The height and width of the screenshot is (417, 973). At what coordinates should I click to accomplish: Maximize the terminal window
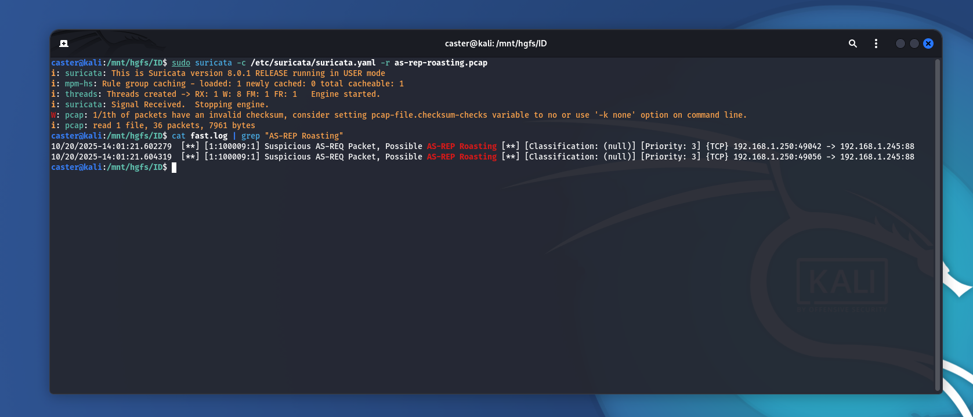pyautogui.click(x=914, y=43)
